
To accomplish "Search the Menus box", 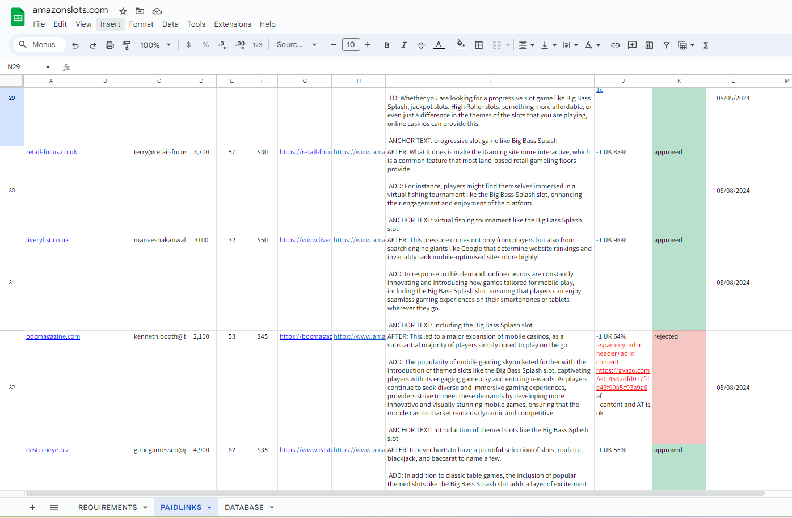I will click(x=39, y=45).
